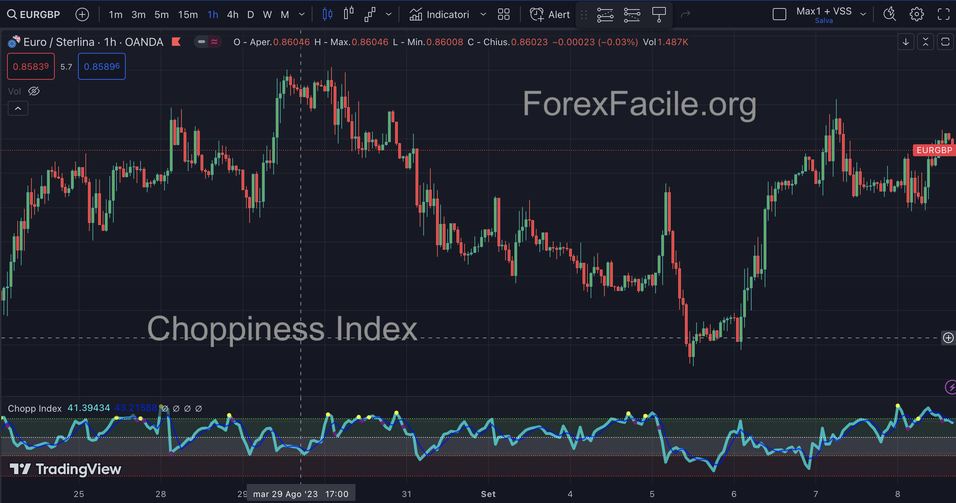Add an alert or order at the crosshair price
The width and height of the screenshot is (956, 503).
pos(948,338)
